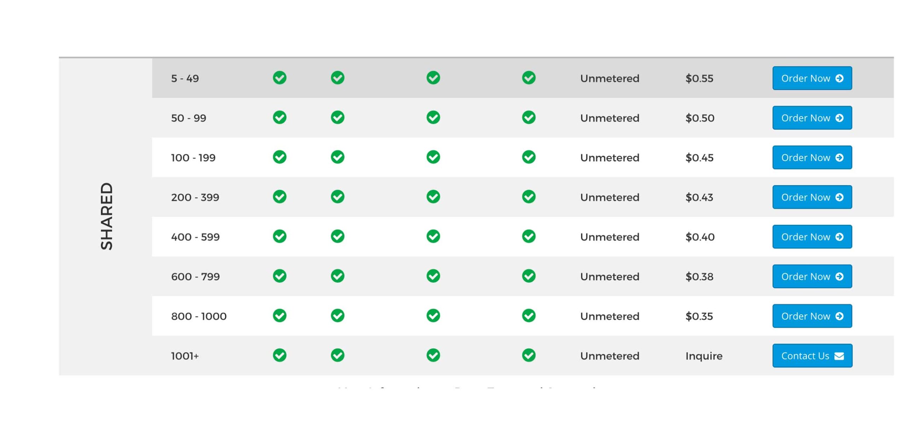This screenshot has width=905, height=442.
Task: Click Order Now for the 5 - 49 tier
Action: (x=812, y=78)
